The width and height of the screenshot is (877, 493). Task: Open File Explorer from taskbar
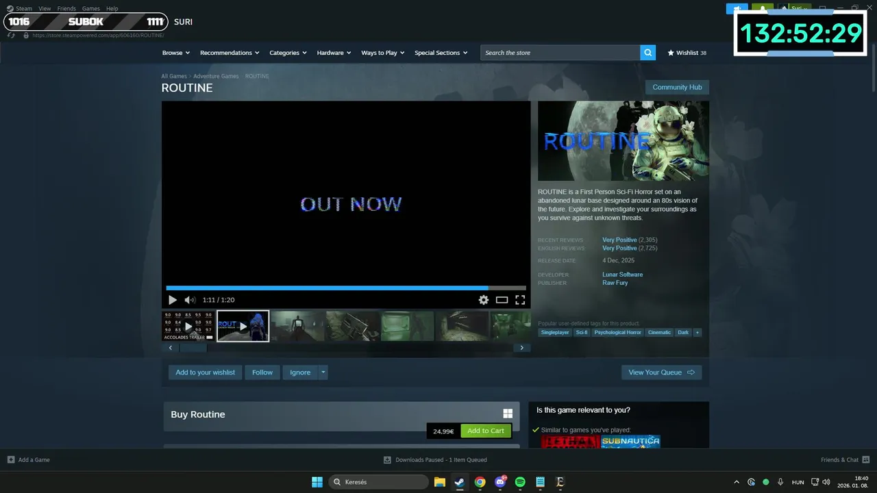click(x=439, y=482)
